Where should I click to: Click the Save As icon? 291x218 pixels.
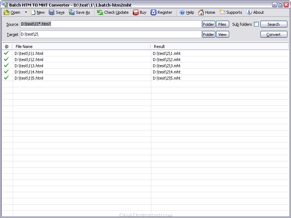pyautogui.click(x=71, y=12)
